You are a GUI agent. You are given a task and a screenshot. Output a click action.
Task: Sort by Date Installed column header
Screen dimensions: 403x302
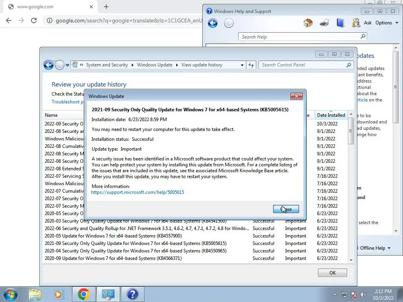click(331, 115)
